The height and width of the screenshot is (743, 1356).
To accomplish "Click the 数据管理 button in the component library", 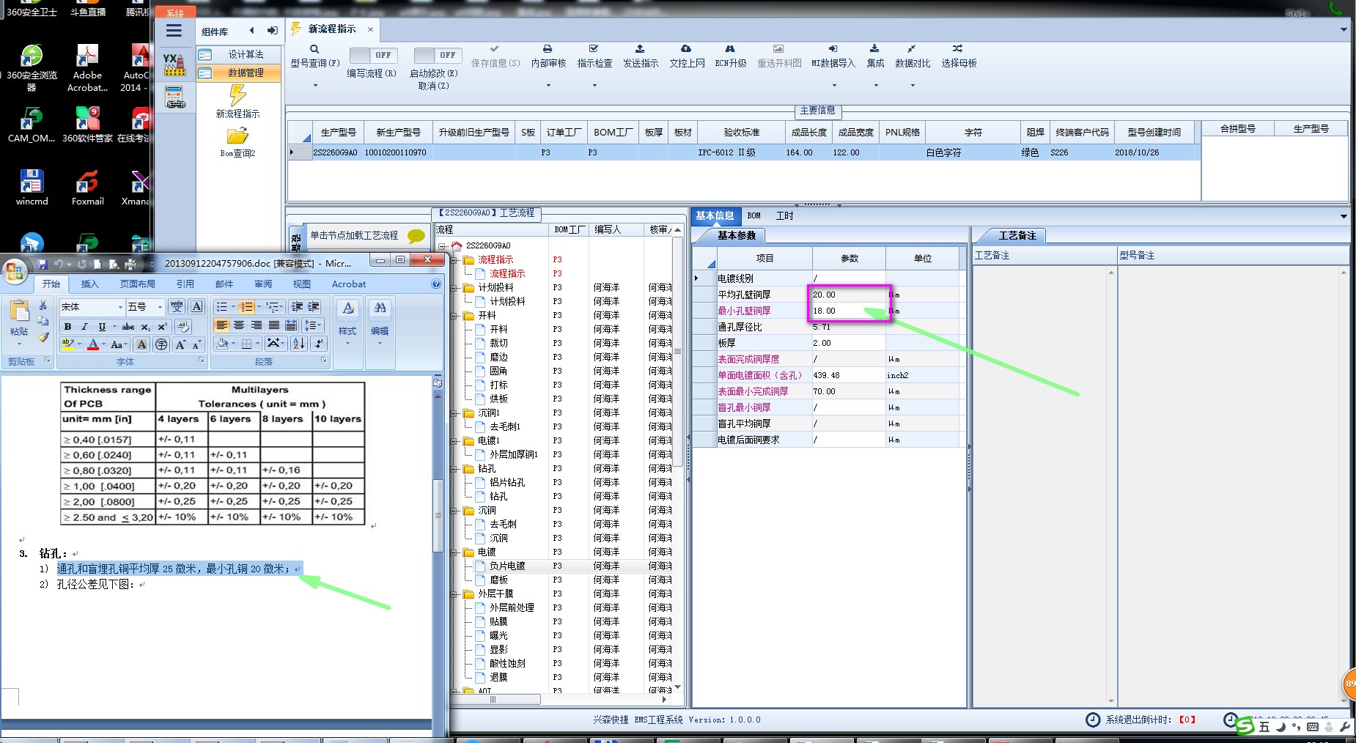I will pyautogui.click(x=238, y=73).
